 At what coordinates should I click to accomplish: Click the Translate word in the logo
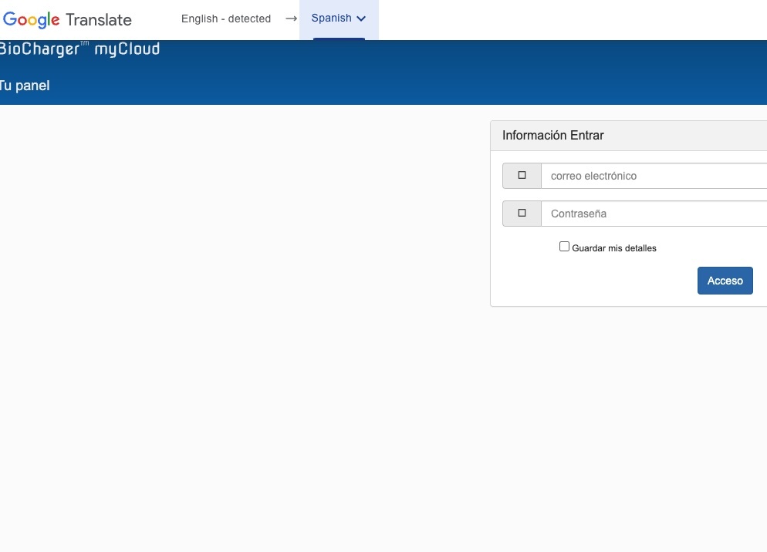[x=98, y=20]
